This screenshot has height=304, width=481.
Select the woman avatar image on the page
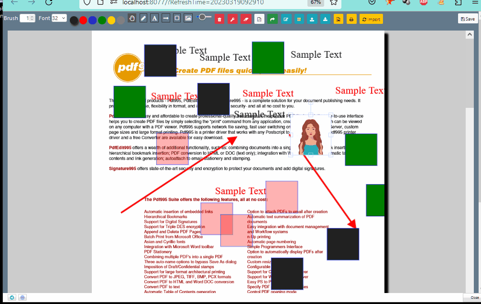coord(311,135)
